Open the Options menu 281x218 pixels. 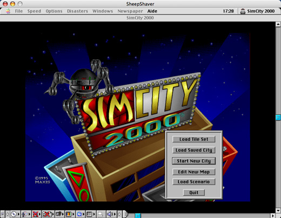tap(54, 11)
